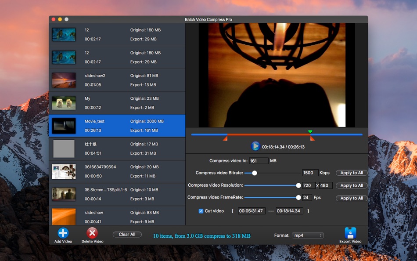Viewport: 417px width, 261px height.
Task: Click the left orange trim start marker
Action: pyautogui.click(x=225, y=138)
